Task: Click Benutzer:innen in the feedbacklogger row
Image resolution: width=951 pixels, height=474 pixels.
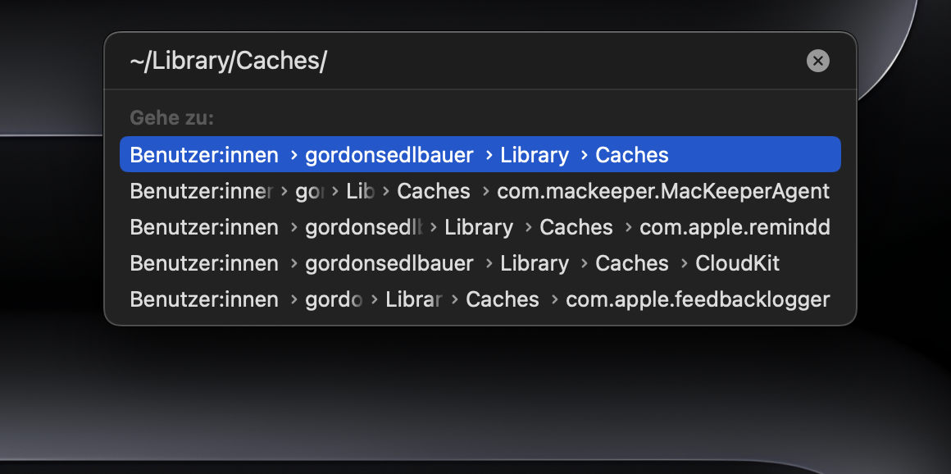Action: click(x=204, y=299)
